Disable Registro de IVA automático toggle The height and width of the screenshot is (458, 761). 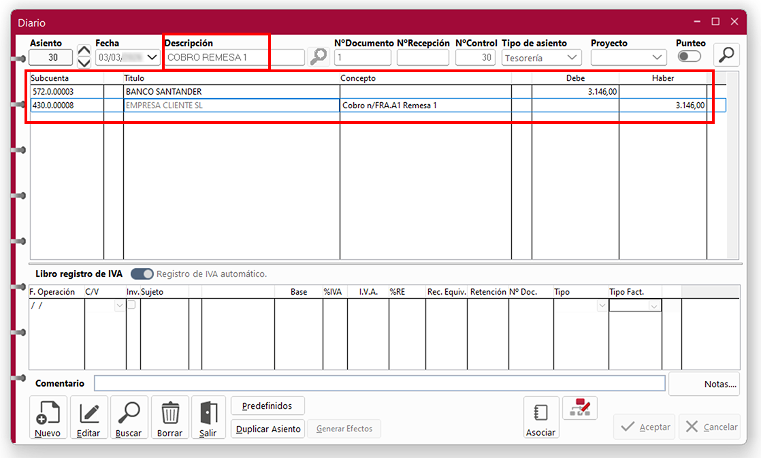click(142, 274)
